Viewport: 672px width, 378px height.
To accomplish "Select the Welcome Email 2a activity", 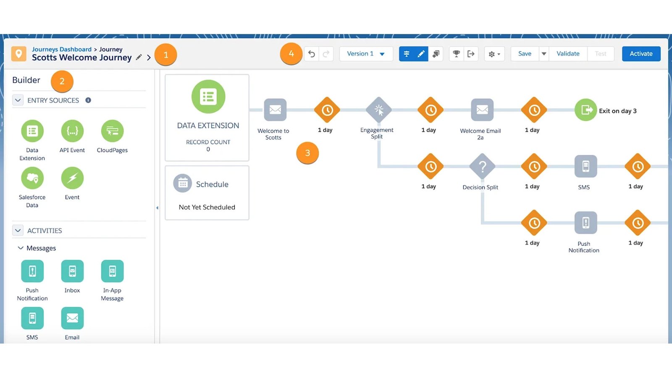I will [482, 110].
